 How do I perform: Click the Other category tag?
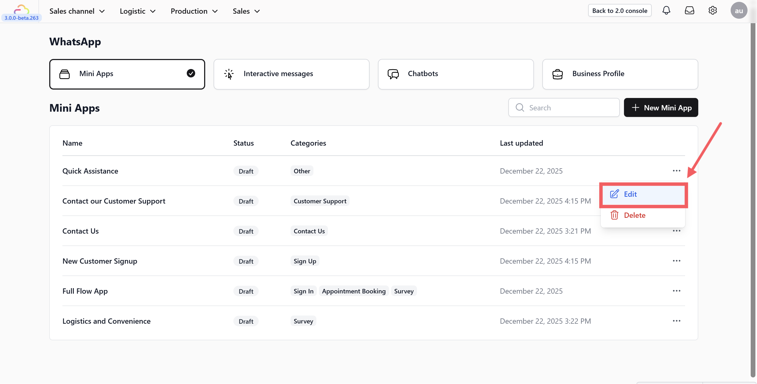tap(302, 171)
